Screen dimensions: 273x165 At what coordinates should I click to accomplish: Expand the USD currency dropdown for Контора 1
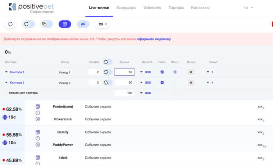[x=146, y=72]
